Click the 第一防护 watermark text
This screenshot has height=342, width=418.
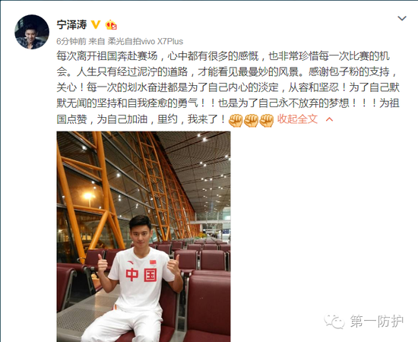[377, 321]
